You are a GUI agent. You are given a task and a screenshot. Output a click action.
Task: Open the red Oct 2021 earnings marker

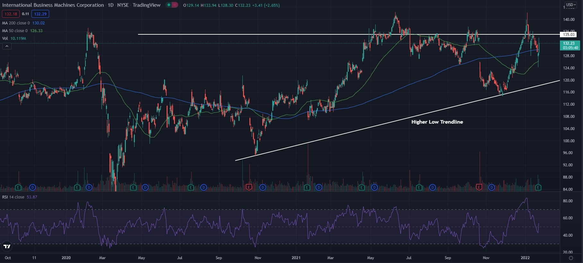pyautogui.click(x=479, y=187)
